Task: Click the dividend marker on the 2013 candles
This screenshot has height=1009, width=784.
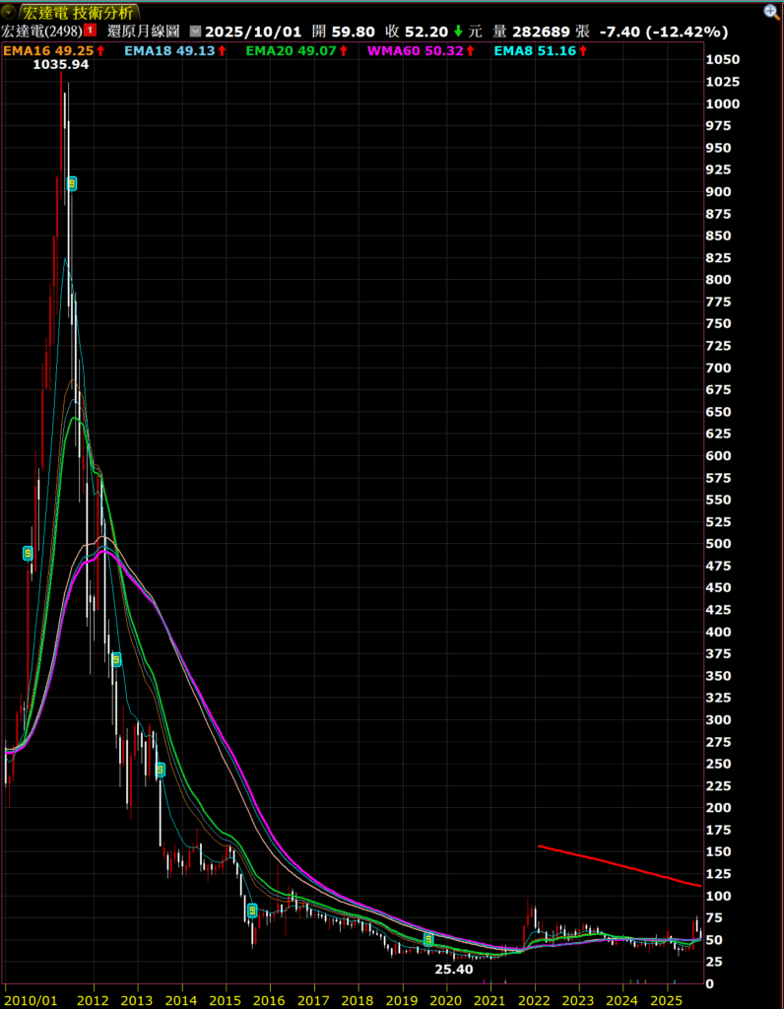Action: (160, 770)
